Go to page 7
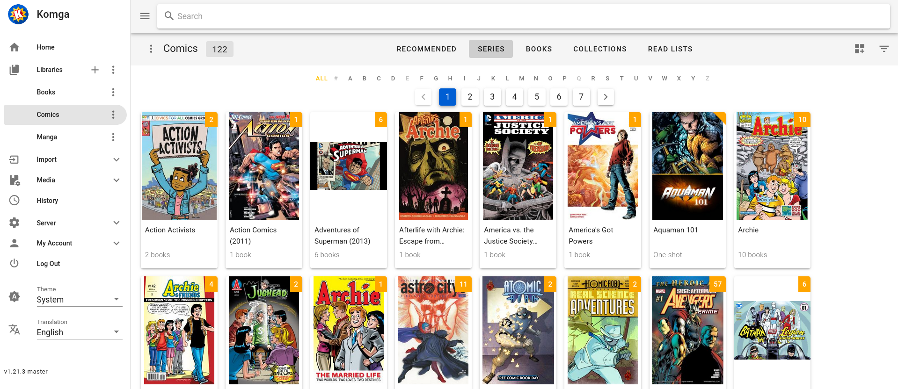898x389 pixels. (581, 97)
